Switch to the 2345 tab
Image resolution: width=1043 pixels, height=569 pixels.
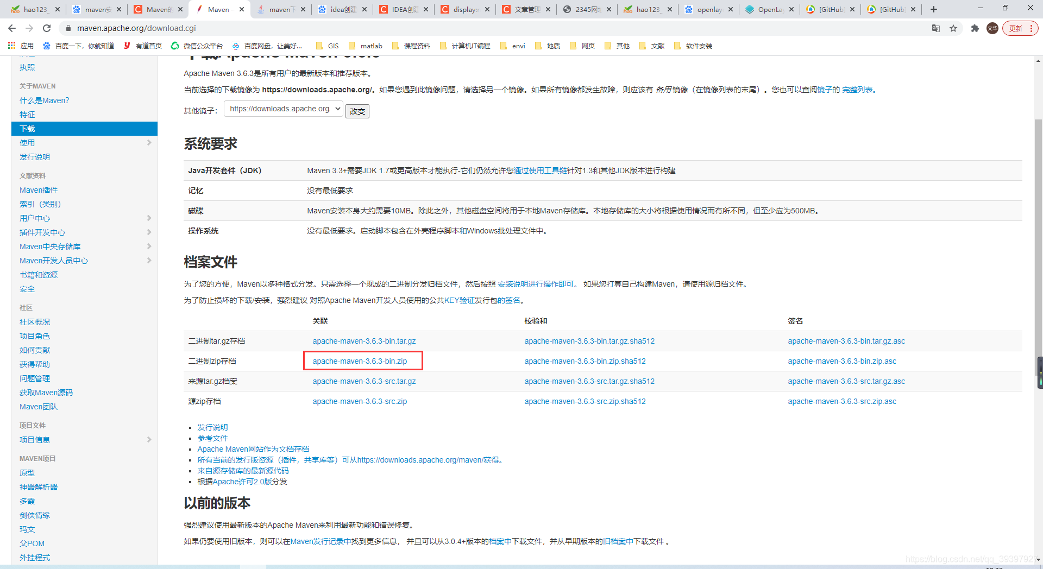[x=587, y=9]
